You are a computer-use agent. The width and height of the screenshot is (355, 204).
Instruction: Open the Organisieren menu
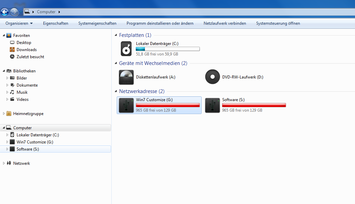pyautogui.click(x=19, y=23)
